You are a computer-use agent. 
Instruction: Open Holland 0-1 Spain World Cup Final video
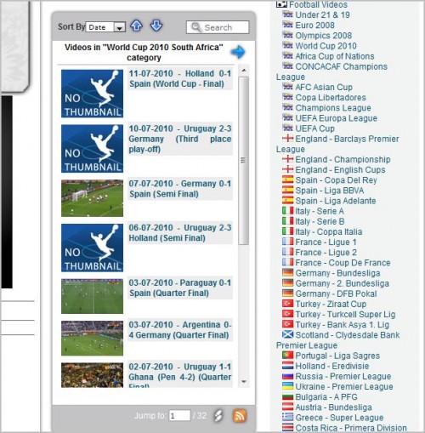tap(180, 78)
